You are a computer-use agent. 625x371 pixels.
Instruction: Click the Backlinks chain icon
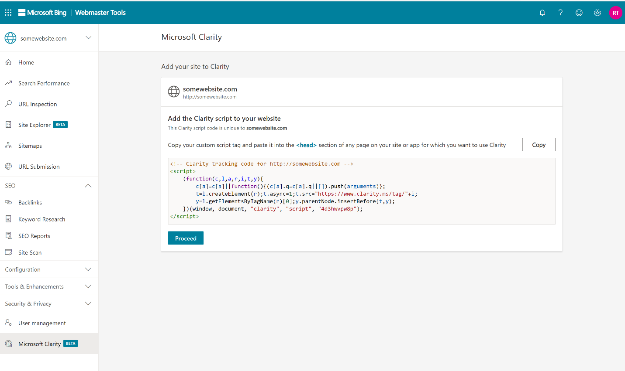[8, 202]
